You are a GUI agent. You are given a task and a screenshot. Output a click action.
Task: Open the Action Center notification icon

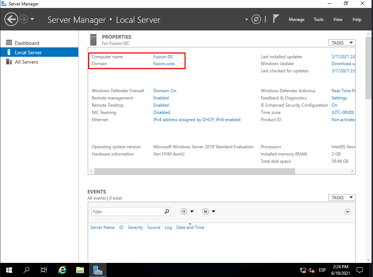(360, 270)
